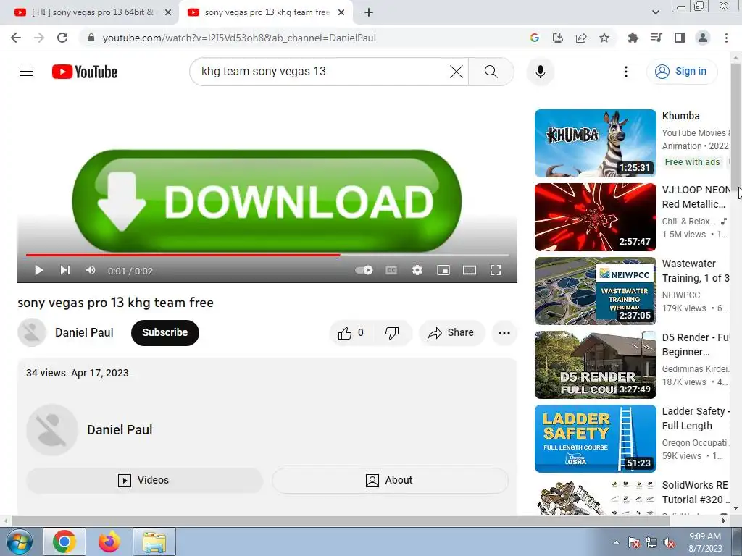Close the first browser tab

click(x=167, y=13)
